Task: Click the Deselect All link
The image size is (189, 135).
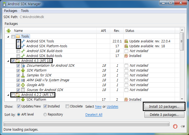Action: coord(94,115)
